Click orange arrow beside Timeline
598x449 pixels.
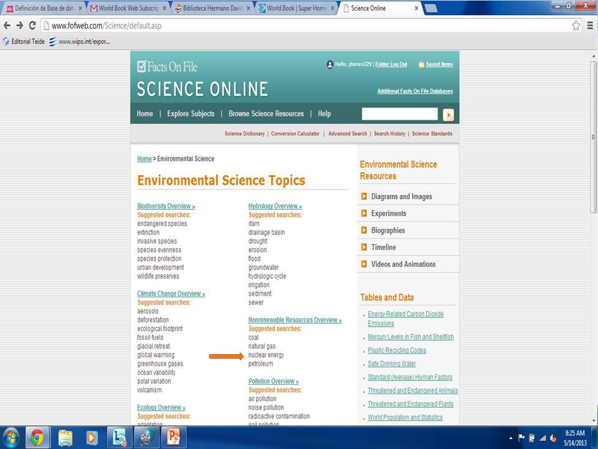(x=364, y=247)
